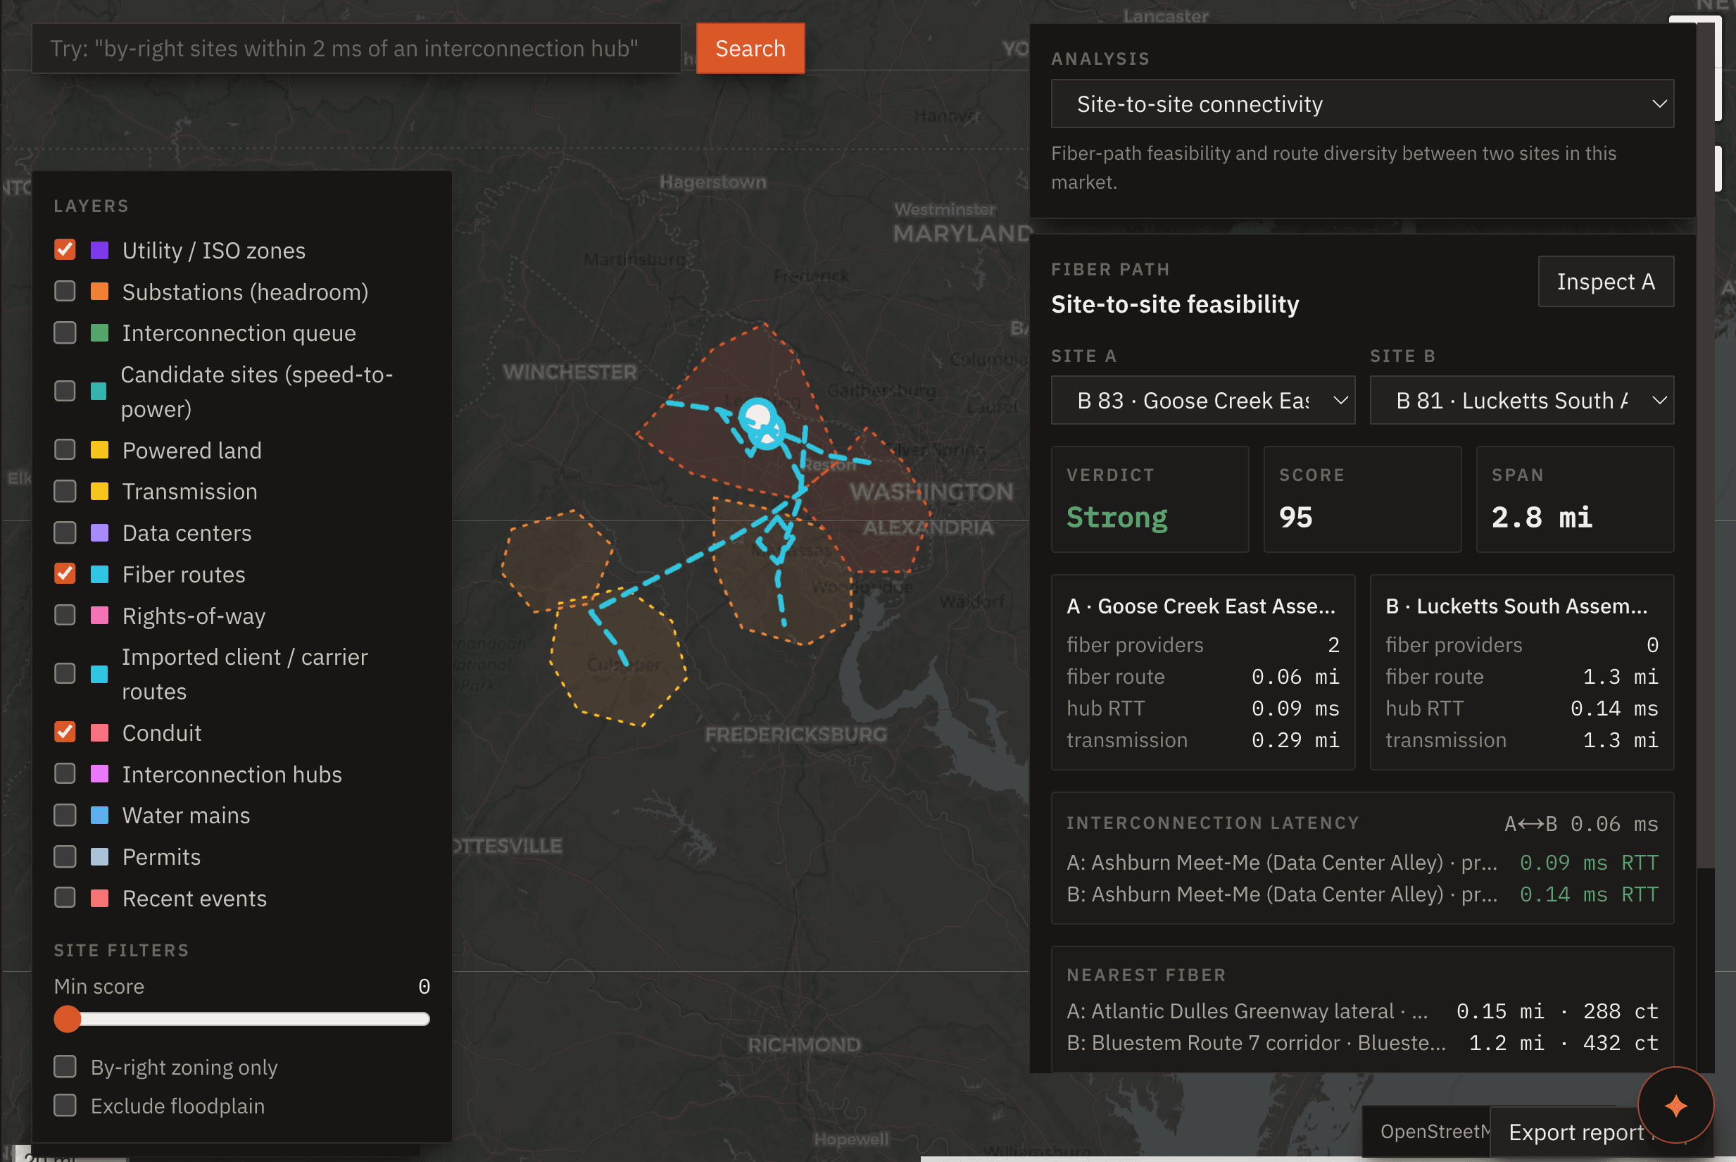This screenshot has width=1736, height=1162.
Task: Click the magenta Interconnection hubs swatch
Action: pos(99,775)
